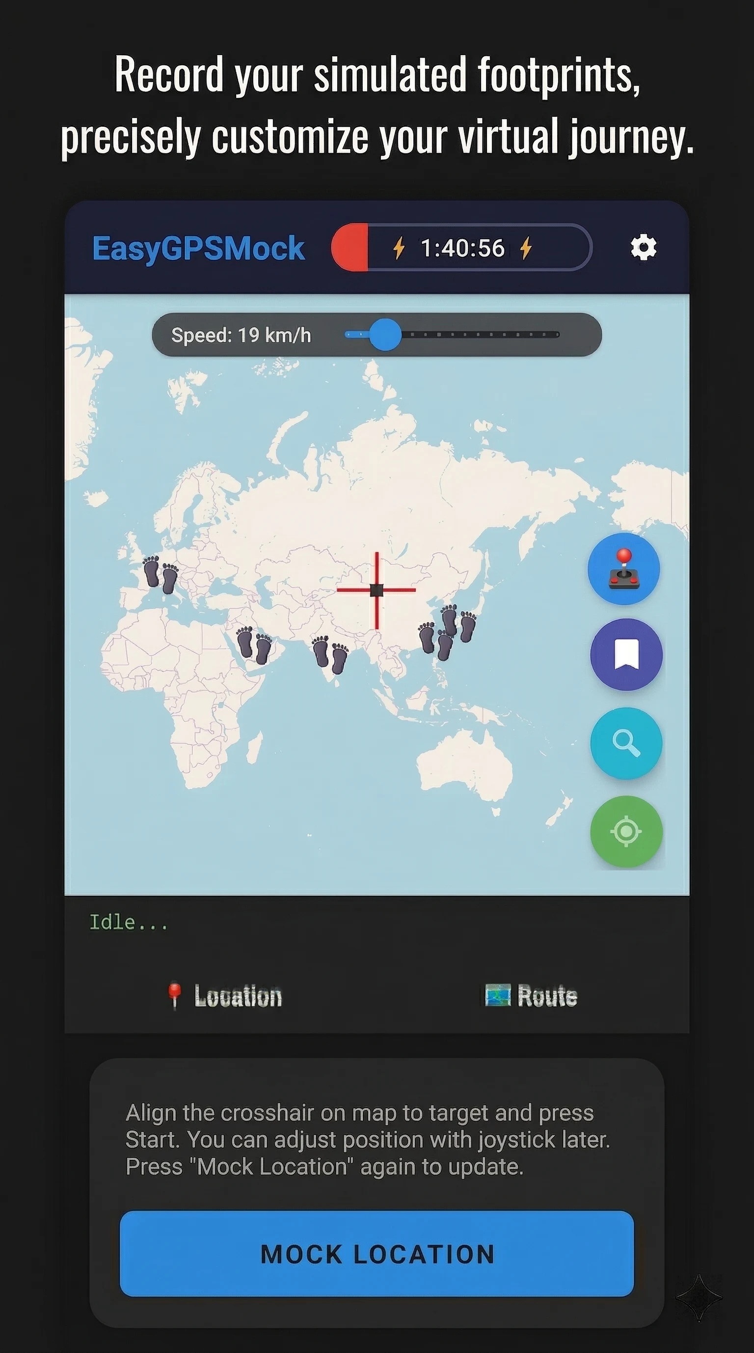Open the joystick control button

[x=623, y=569]
